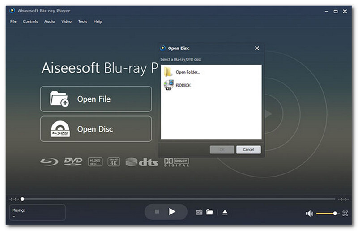Image resolution: width=358 pixels, height=231 pixels.
Task: Close the Open Disc dialog
Action: click(257, 48)
